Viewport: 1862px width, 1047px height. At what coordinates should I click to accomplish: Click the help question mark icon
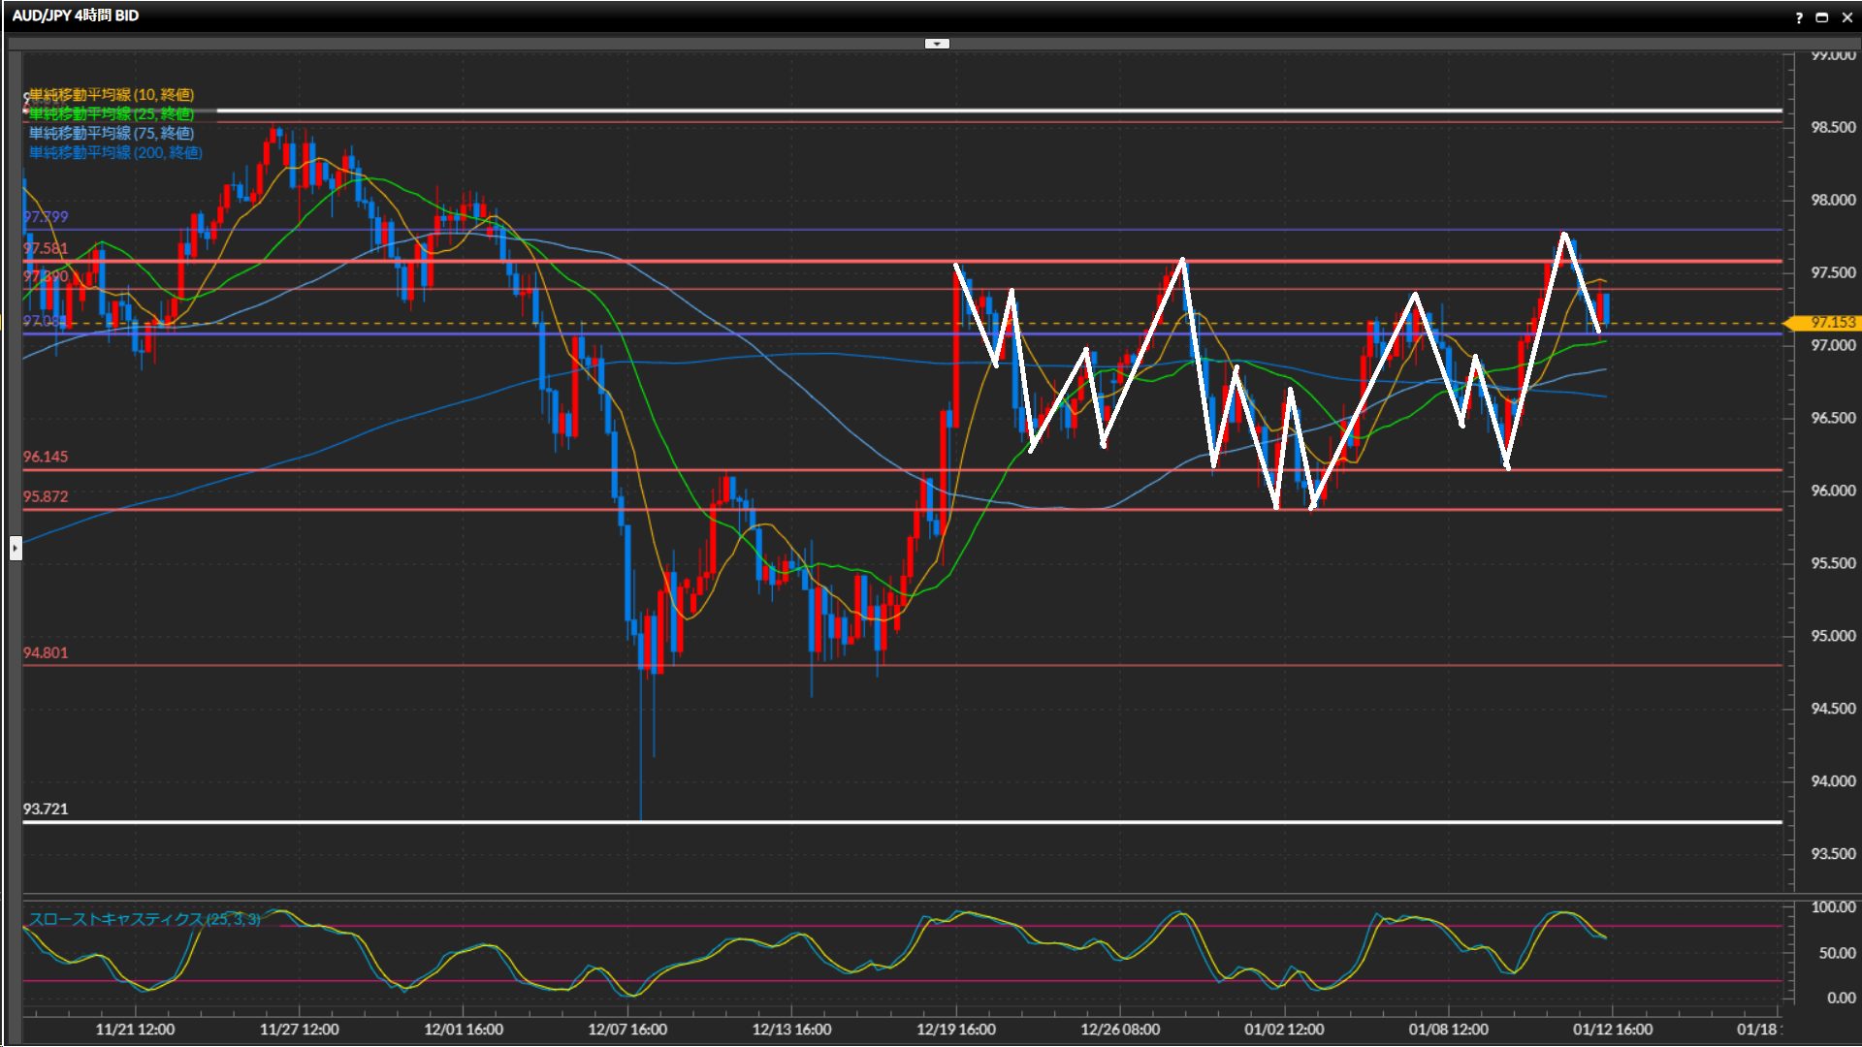(1798, 17)
